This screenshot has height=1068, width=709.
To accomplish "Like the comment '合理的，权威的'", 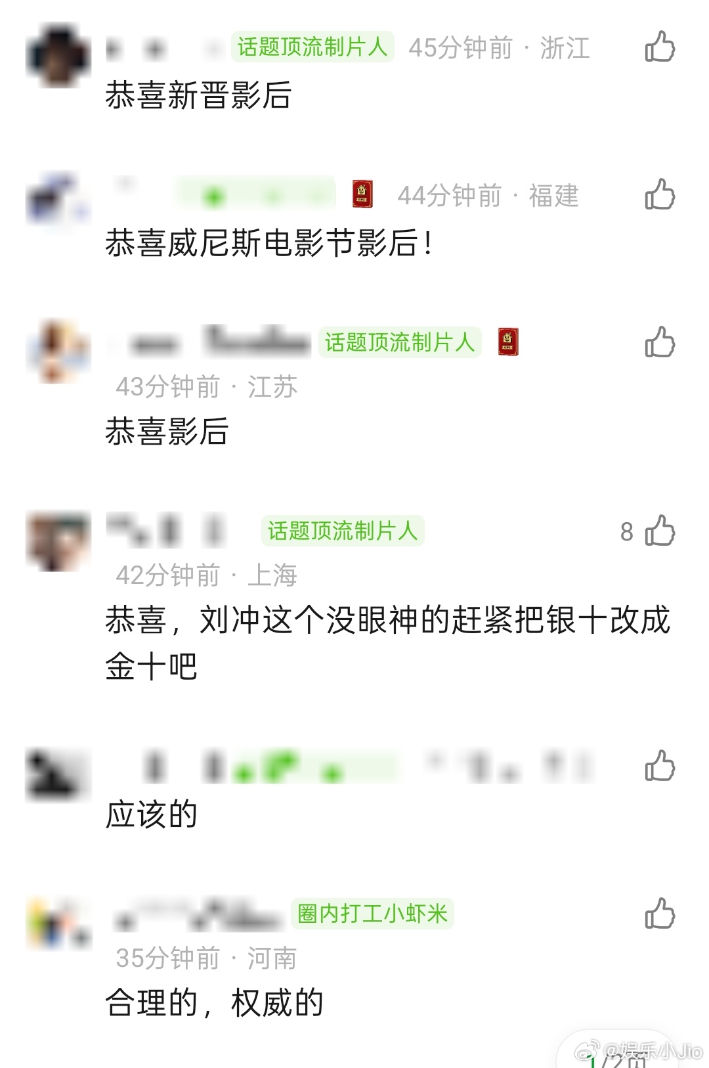I will tap(660, 914).
